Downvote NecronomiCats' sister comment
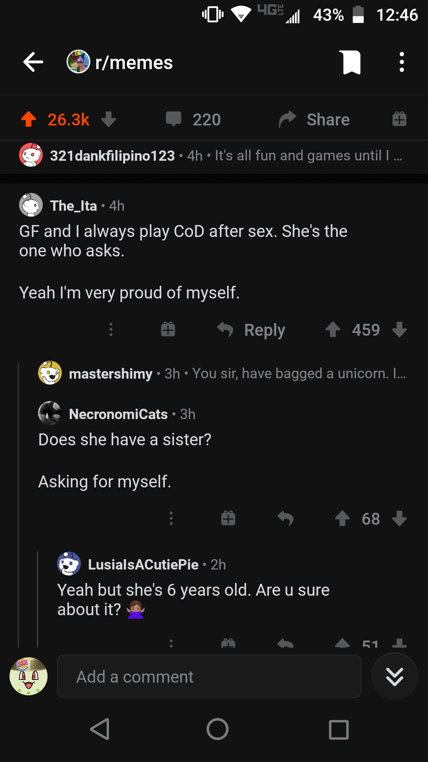 click(x=399, y=519)
